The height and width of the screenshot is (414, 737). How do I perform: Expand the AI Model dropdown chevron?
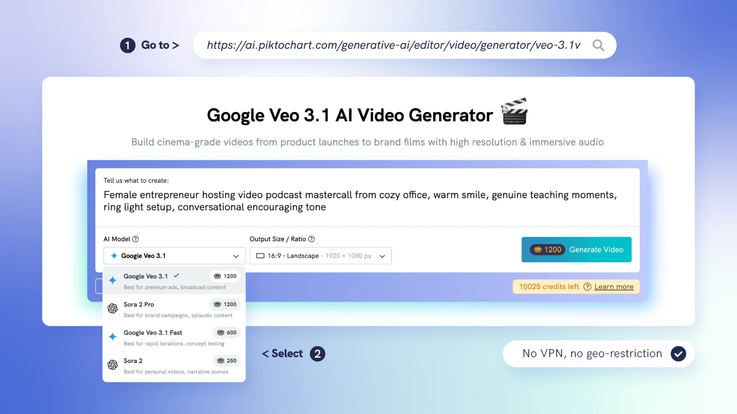236,256
